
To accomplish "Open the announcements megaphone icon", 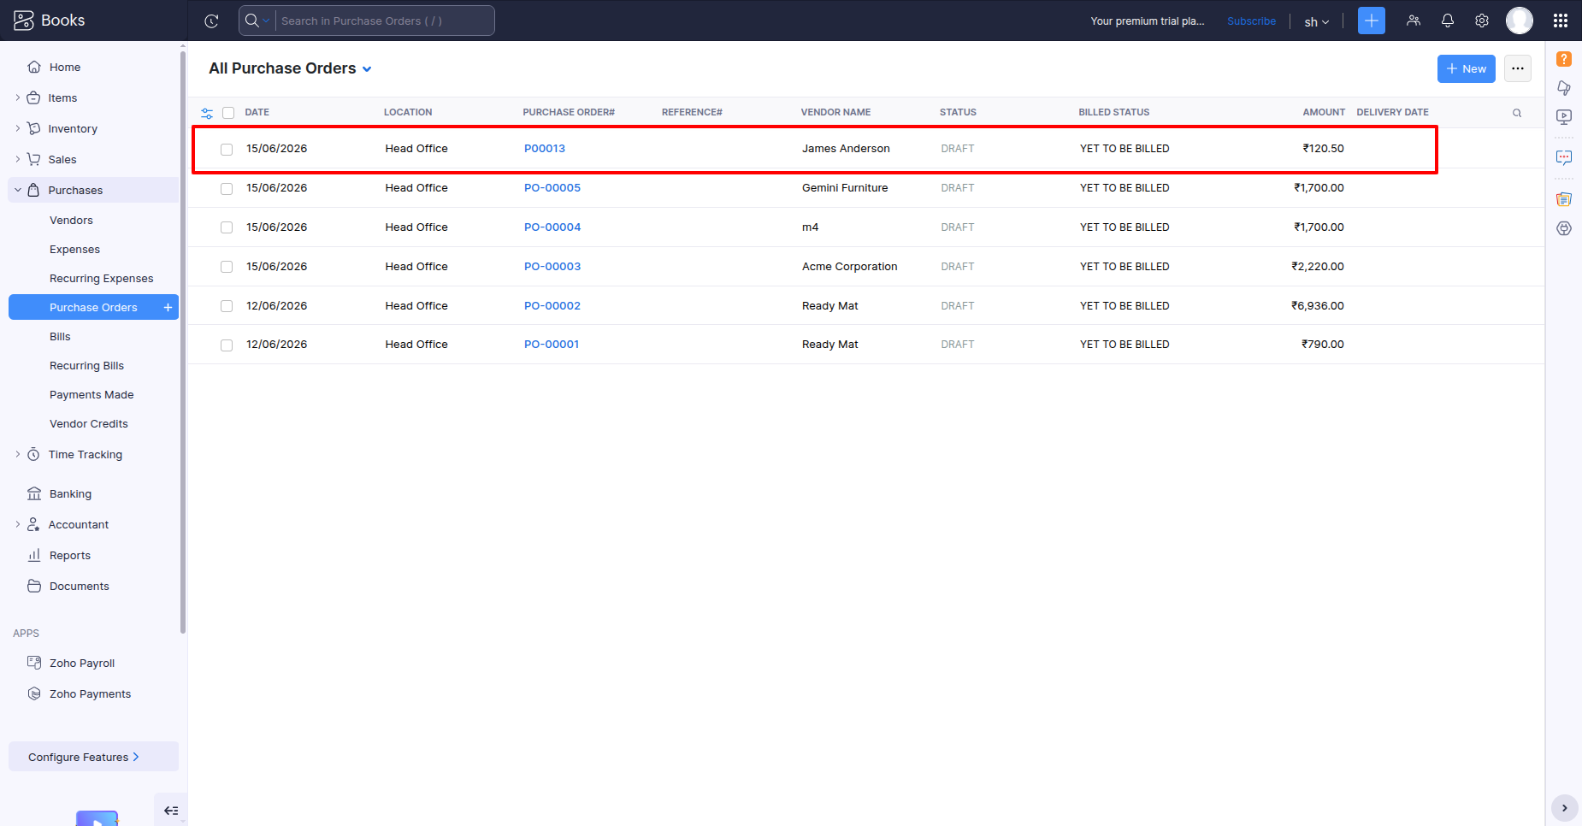I will click(x=1564, y=87).
